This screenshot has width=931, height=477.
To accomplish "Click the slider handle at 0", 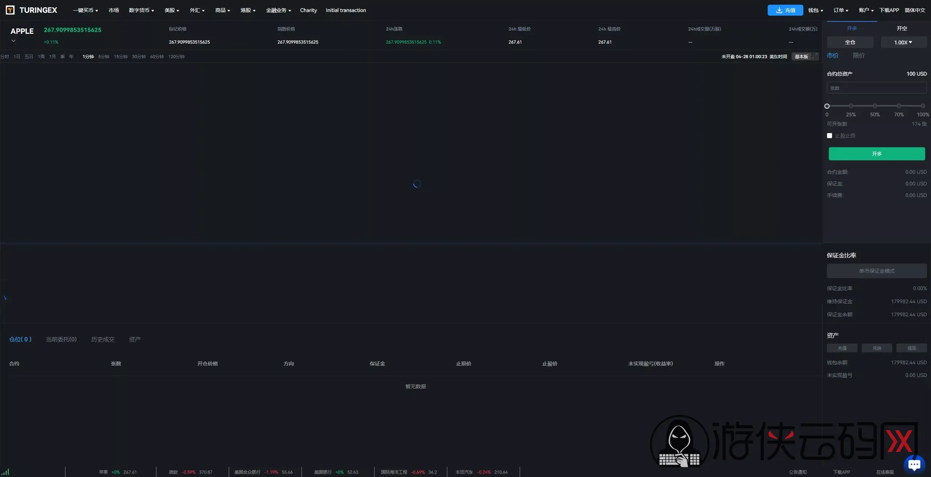I will coord(827,106).
